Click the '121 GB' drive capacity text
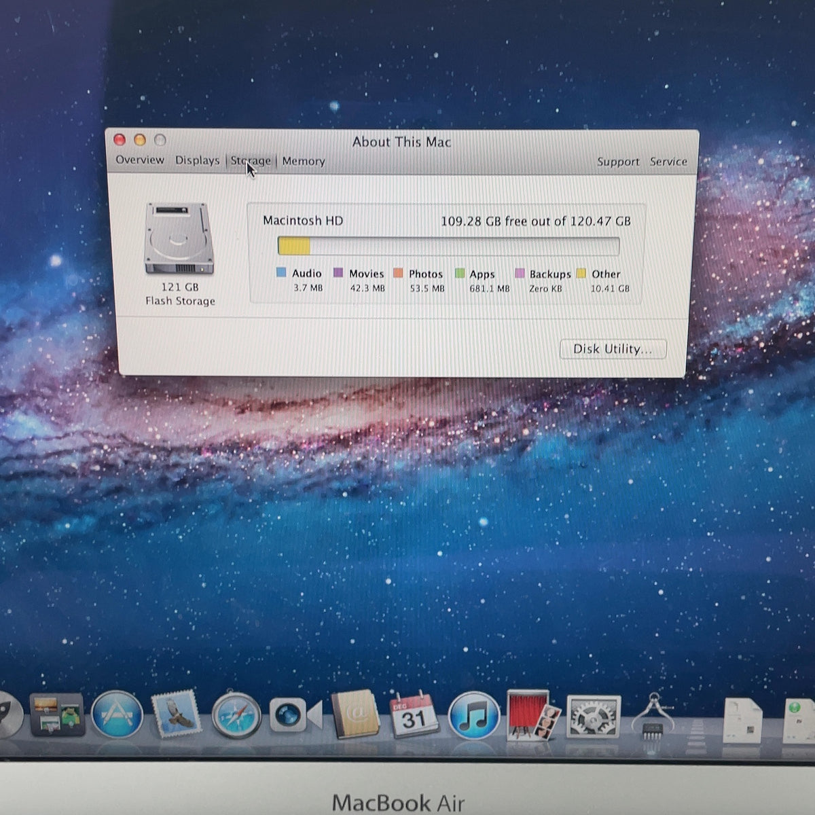This screenshot has height=815, width=815. click(180, 287)
